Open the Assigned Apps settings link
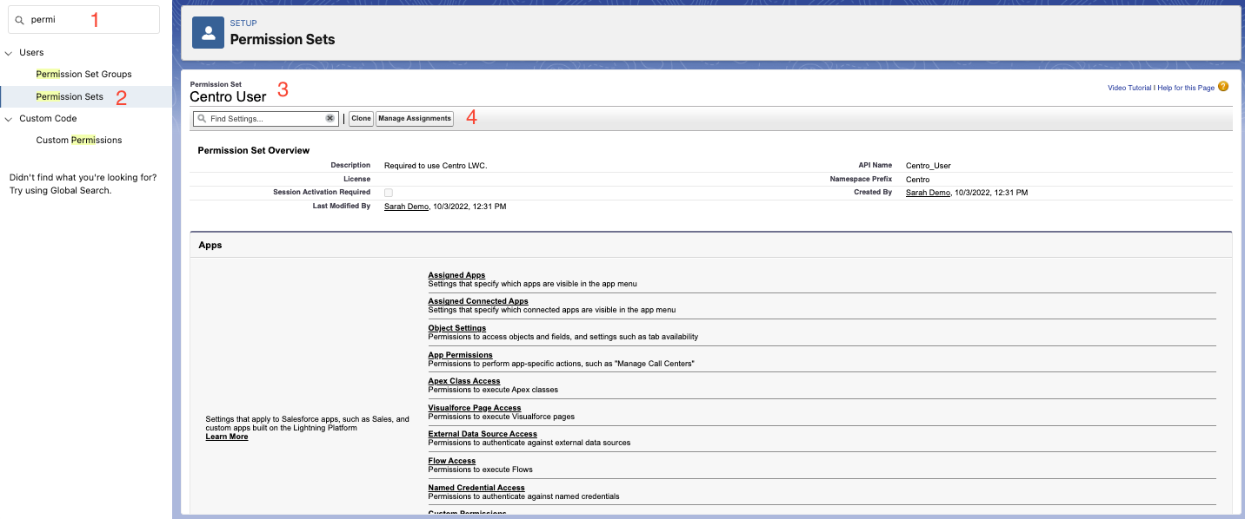 [x=456, y=275]
